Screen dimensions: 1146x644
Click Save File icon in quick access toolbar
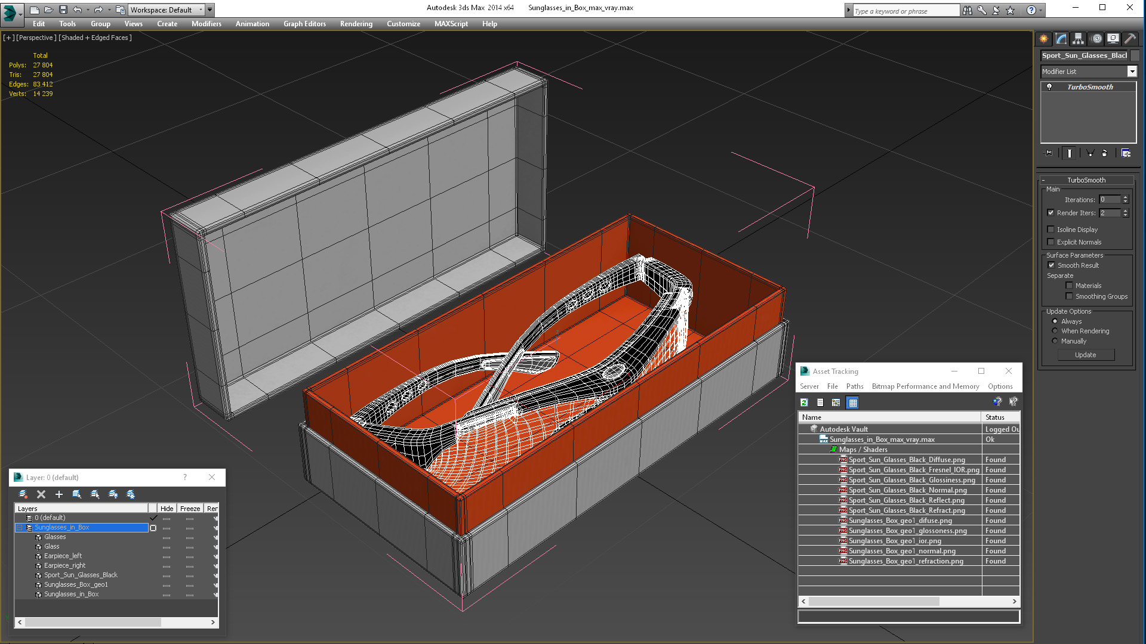63,10
